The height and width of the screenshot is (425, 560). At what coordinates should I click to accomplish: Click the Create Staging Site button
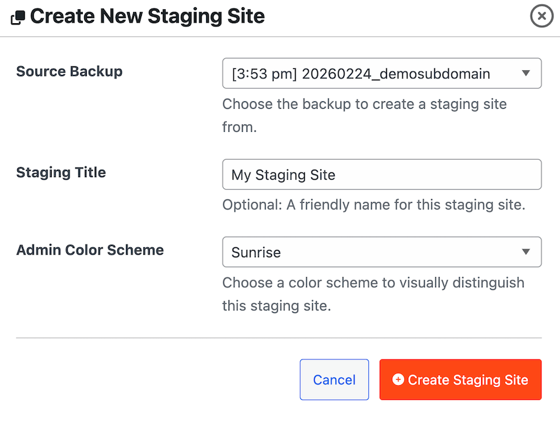[x=460, y=379]
